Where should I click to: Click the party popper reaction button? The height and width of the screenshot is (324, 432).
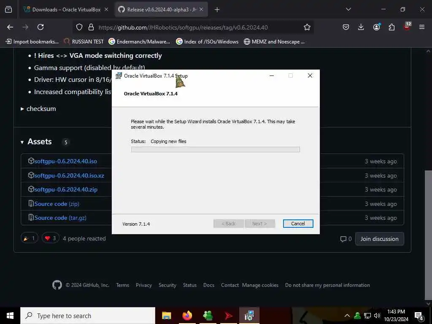pos(30,238)
